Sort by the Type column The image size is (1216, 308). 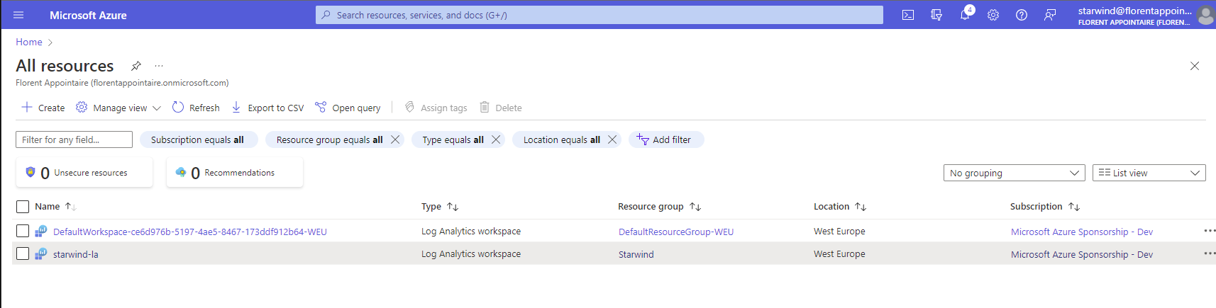click(x=440, y=207)
